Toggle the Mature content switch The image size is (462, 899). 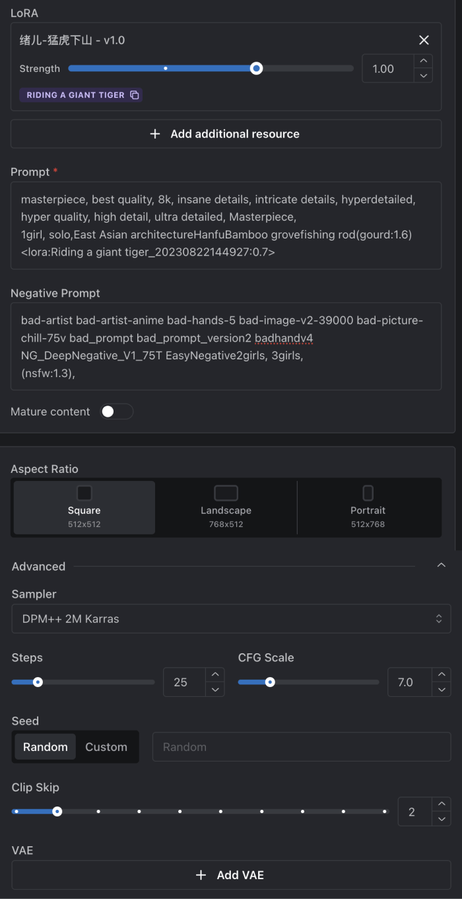click(116, 412)
